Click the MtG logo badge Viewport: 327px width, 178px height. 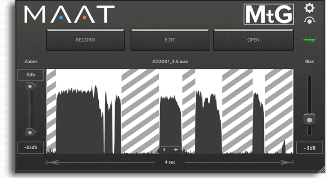point(268,15)
